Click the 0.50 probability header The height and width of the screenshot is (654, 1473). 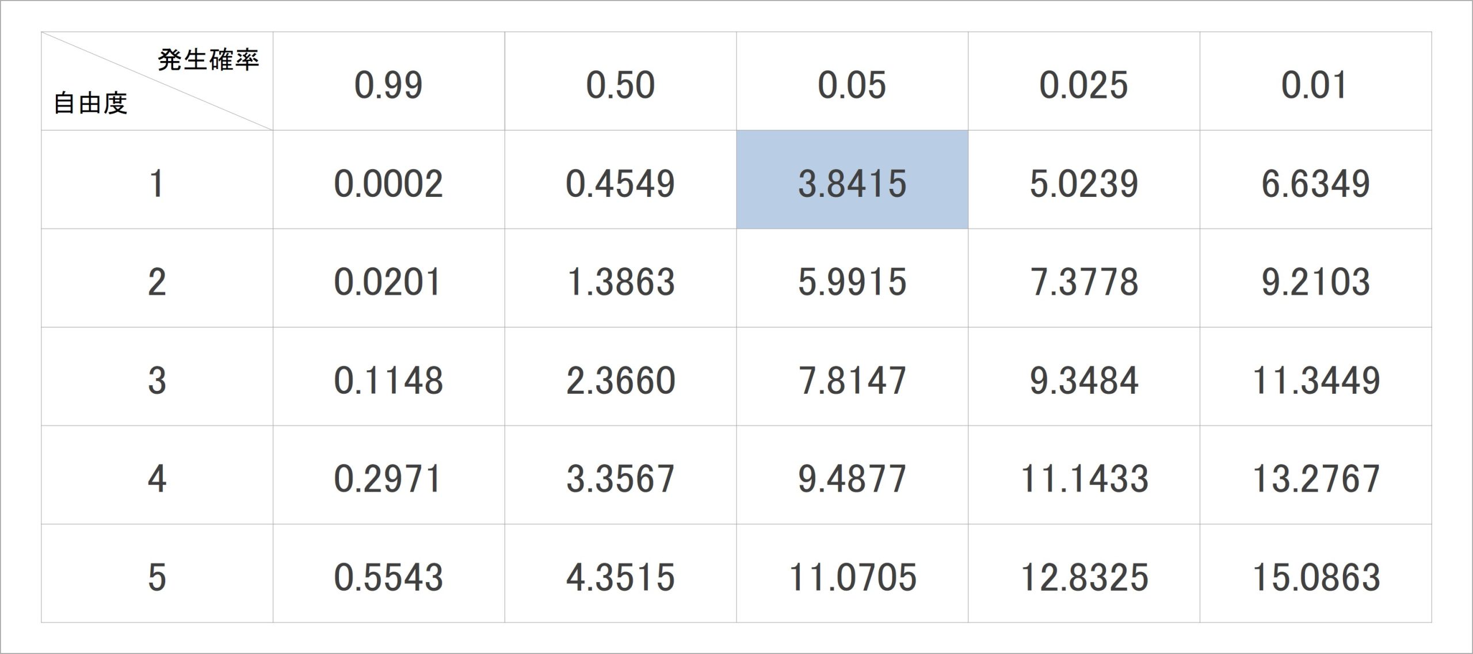click(x=621, y=81)
